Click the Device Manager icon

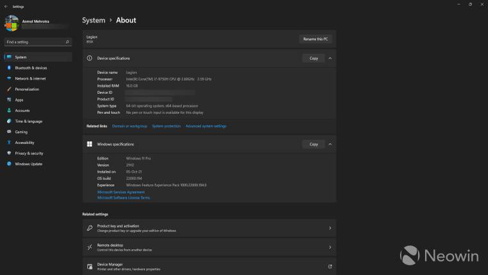point(90,267)
